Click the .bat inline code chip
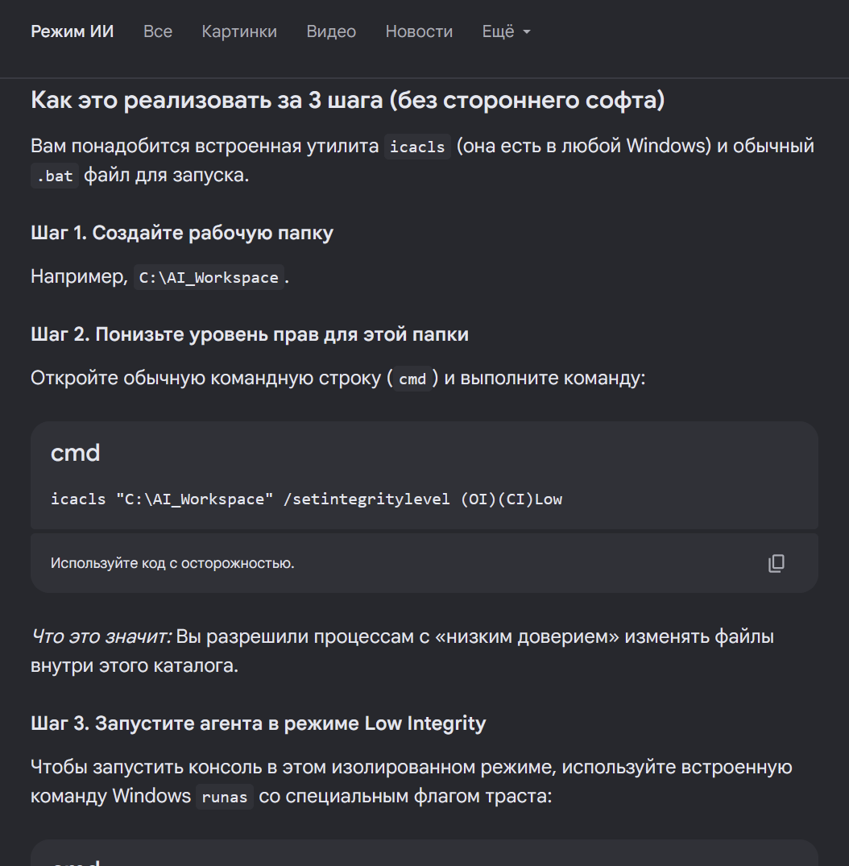 point(55,176)
